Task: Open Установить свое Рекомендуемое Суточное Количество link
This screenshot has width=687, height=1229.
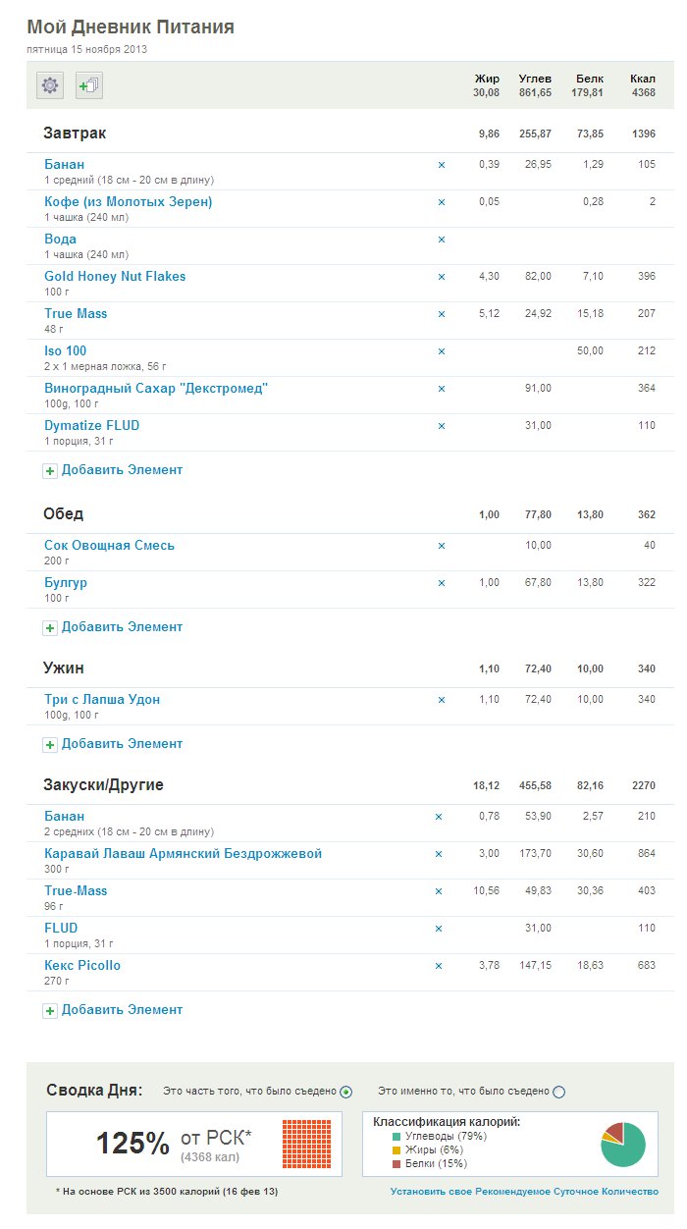Action: [x=524, y=1191]
